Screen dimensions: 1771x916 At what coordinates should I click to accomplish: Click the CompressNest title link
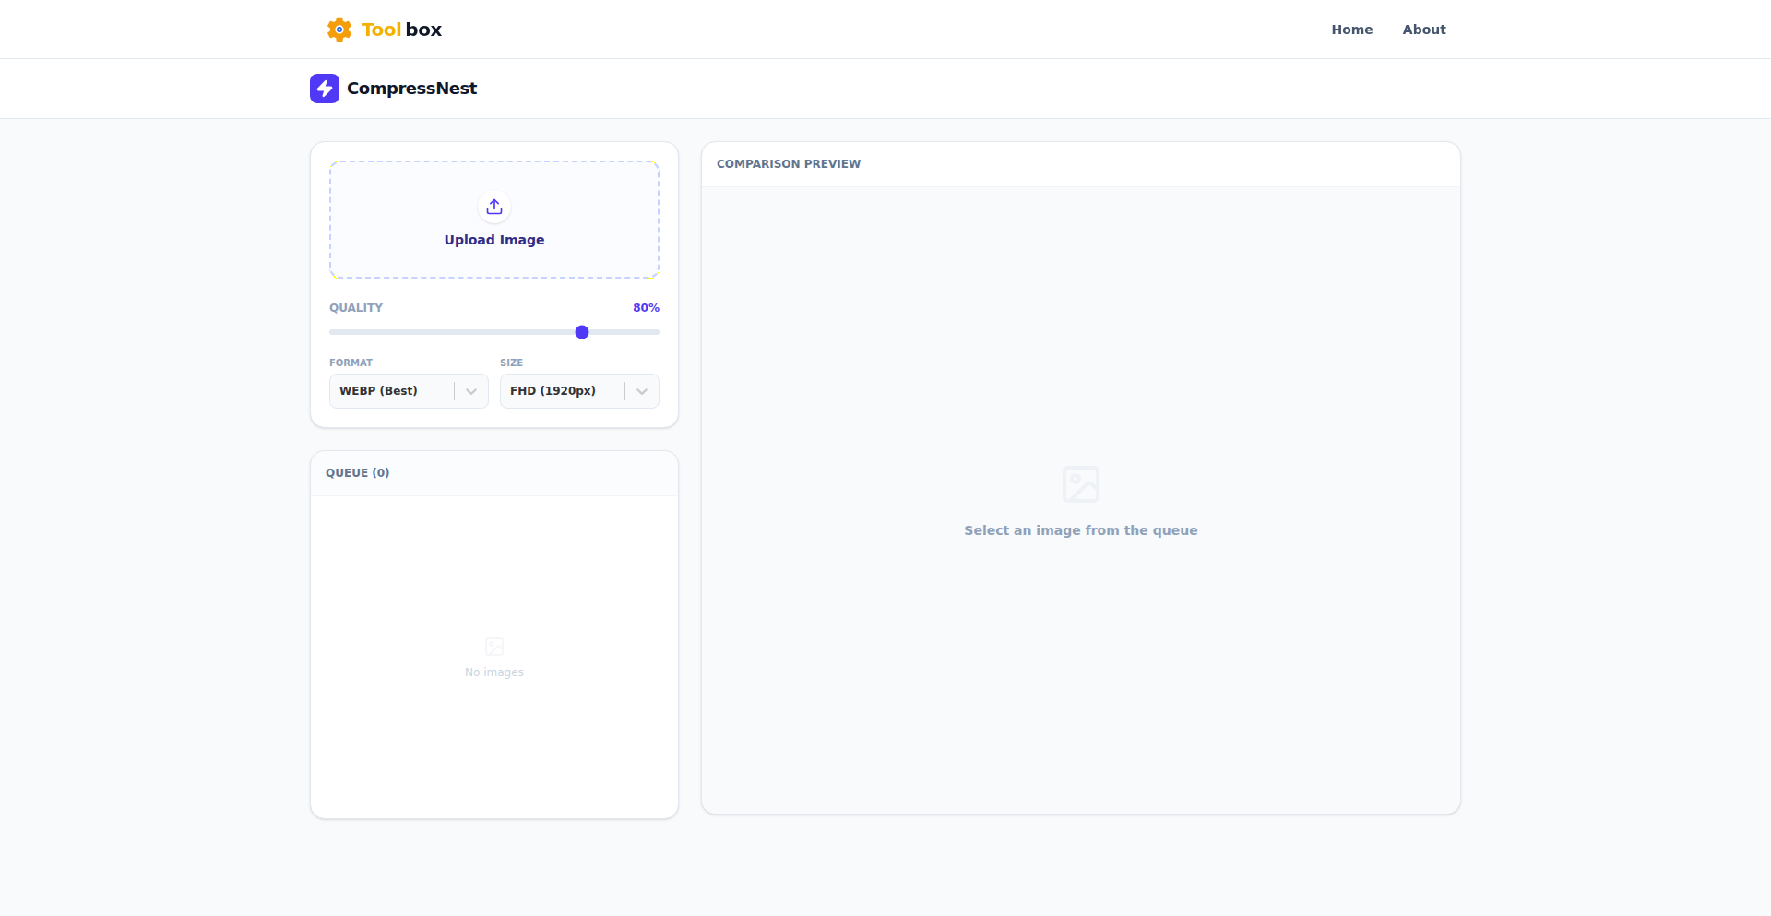(411, 88)
